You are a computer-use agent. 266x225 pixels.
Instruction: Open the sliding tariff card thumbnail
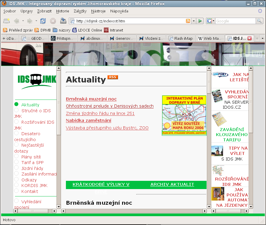click(x=219, y=119)
